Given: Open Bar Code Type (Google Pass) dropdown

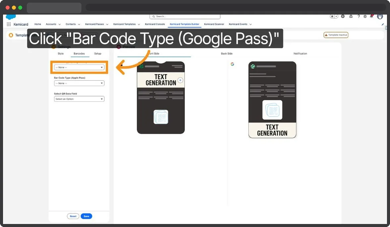Looking at the screenshot, I should (79, 67).
